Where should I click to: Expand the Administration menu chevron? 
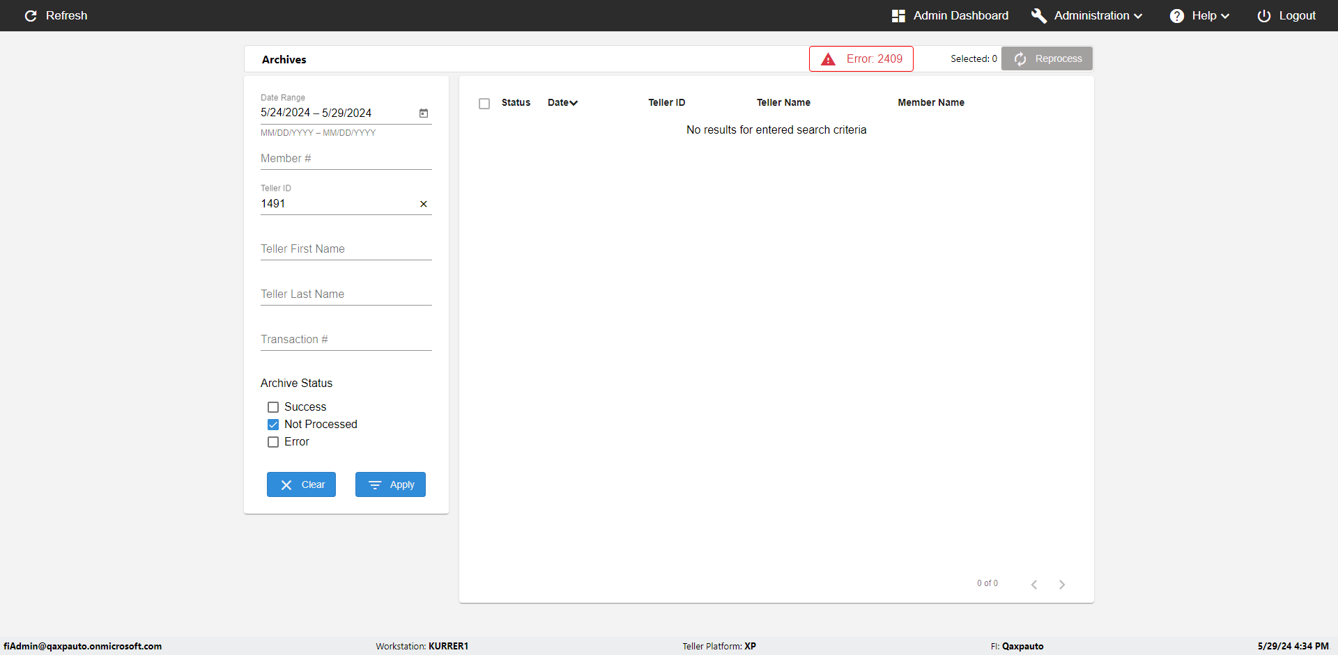(x=1138, y=16)
